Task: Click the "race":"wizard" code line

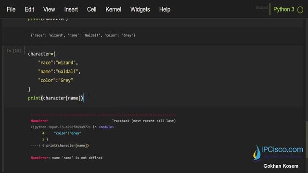Action: coord(58,63)
